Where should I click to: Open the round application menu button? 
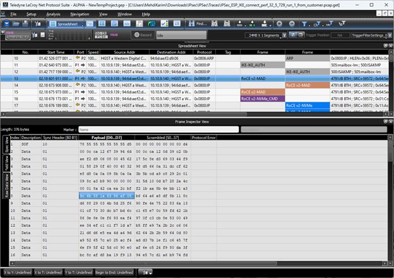(x=6, y=23)
